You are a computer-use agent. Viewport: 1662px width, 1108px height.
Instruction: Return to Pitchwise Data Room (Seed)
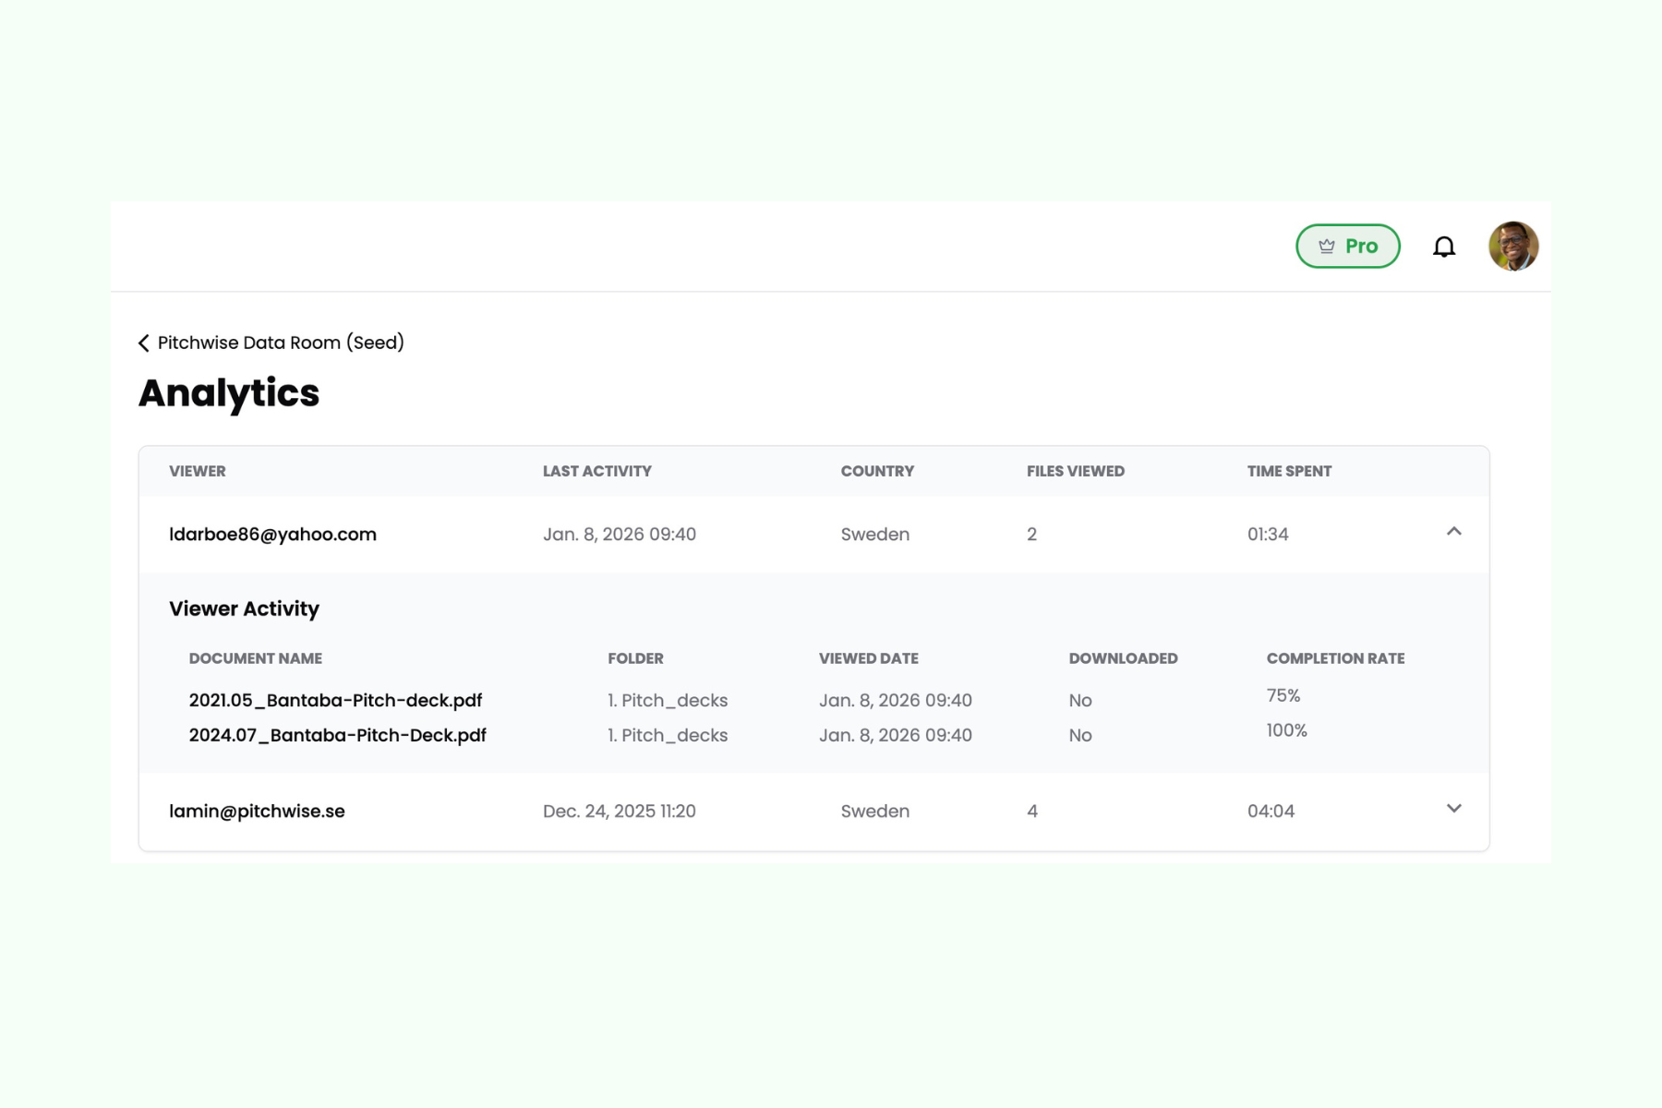point(280,343)
